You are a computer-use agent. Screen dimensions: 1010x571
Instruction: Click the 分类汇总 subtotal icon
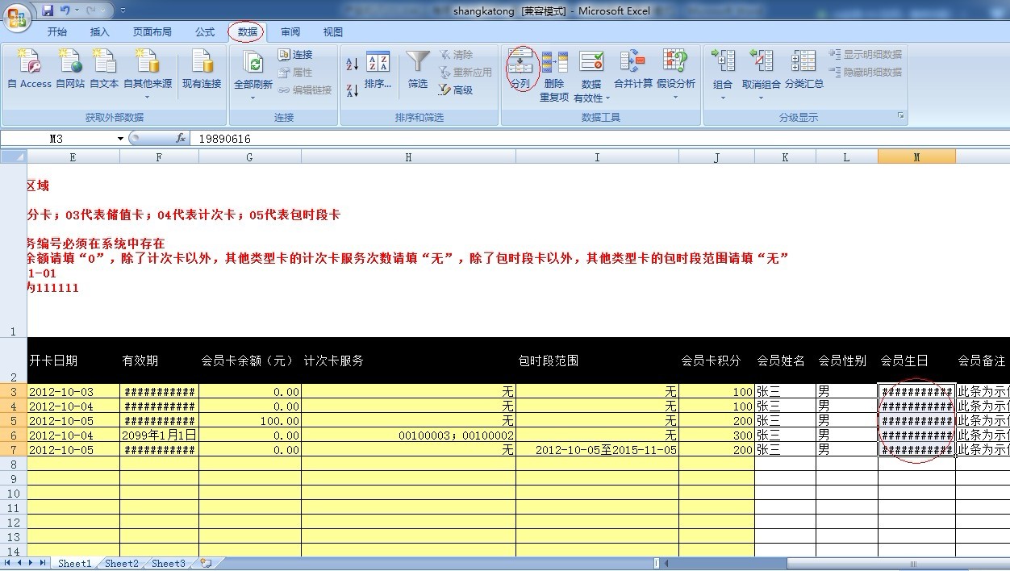click(803, 63)
